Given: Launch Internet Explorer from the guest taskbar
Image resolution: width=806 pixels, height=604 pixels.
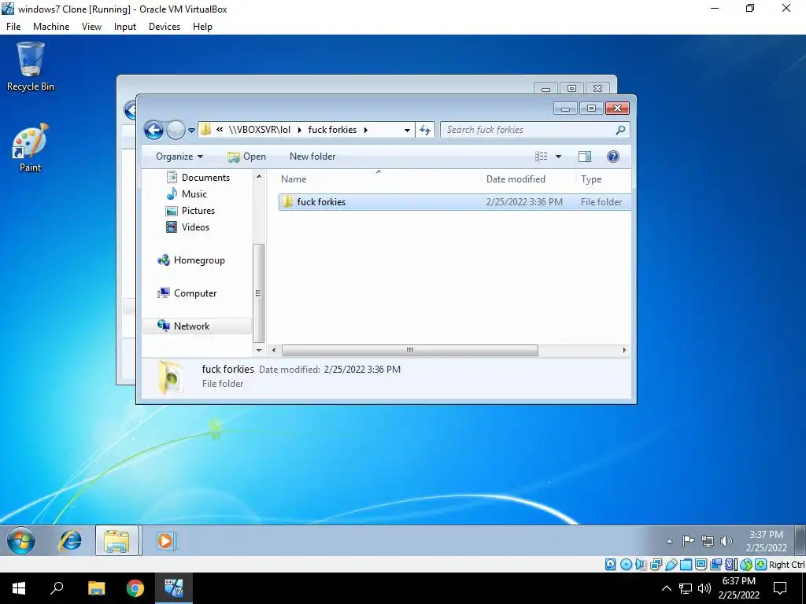Looking at the screenshot, I should click(x=70, y=541).
